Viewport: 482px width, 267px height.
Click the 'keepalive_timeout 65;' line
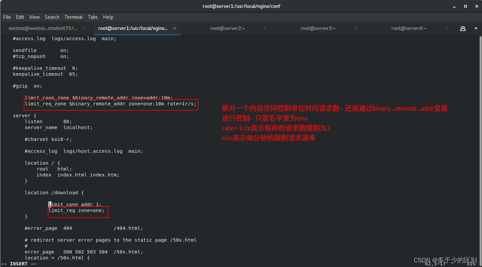point(45,74)
